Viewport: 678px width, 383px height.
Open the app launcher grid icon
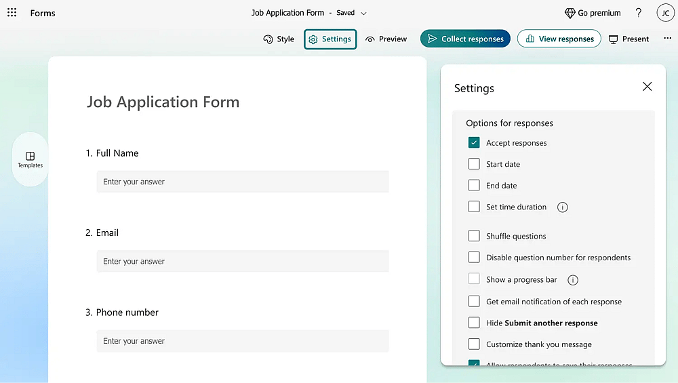coord(12,12)
